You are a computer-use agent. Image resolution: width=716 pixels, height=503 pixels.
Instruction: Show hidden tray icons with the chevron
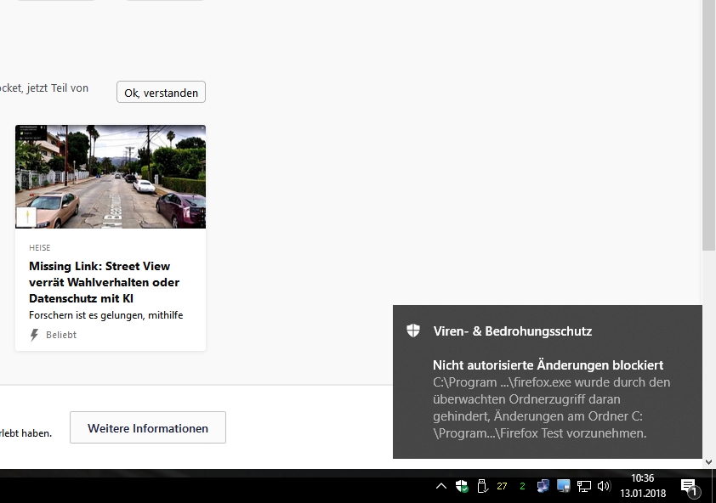point(441,486)
